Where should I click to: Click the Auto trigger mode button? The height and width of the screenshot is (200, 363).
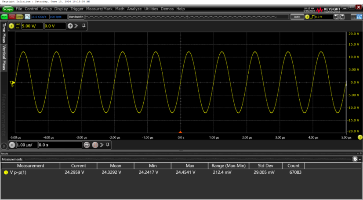[296, 17]
